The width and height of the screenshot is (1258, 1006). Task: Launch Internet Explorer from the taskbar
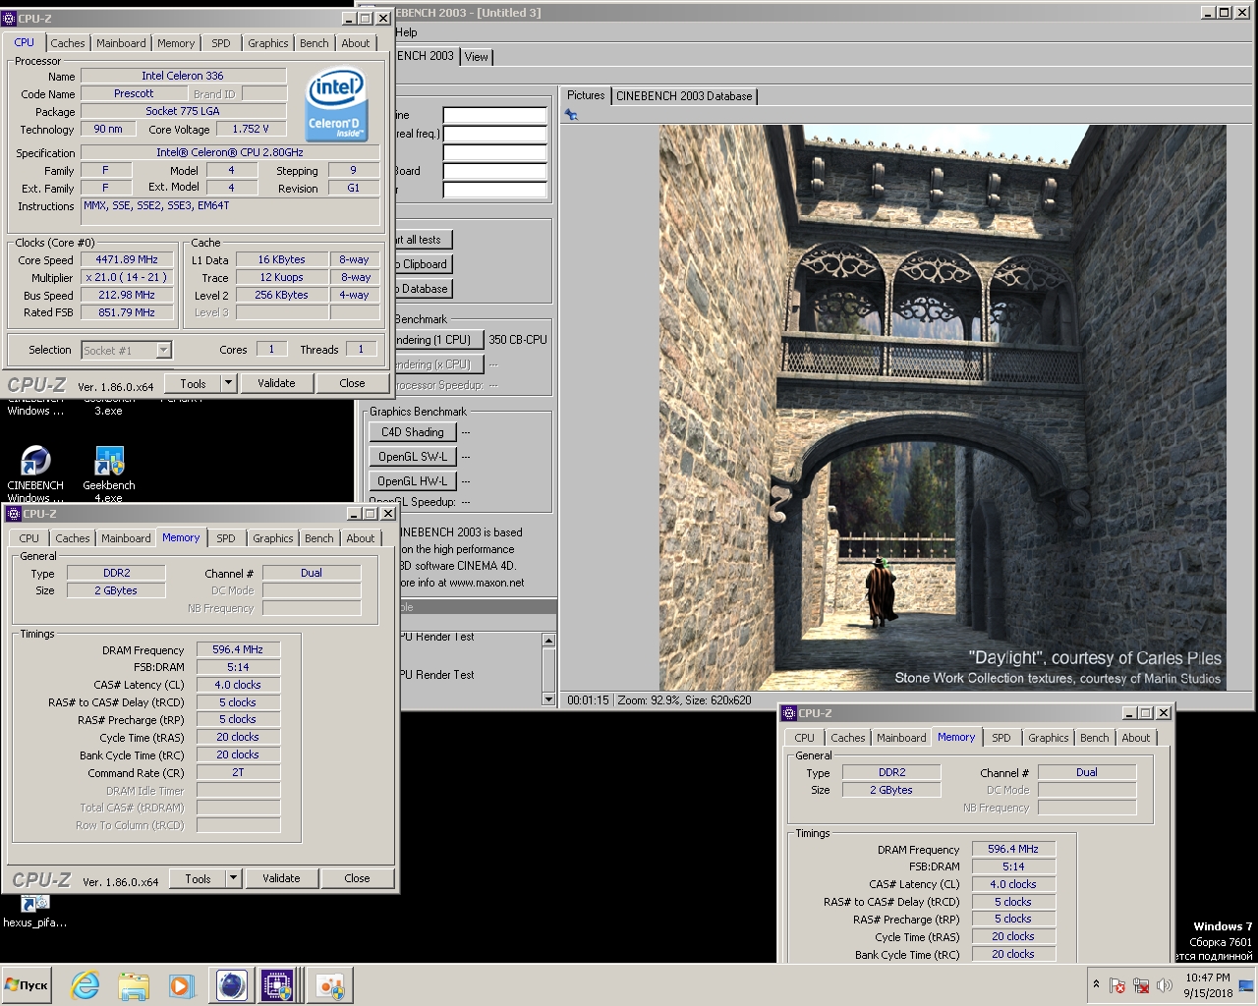(86, 985)
